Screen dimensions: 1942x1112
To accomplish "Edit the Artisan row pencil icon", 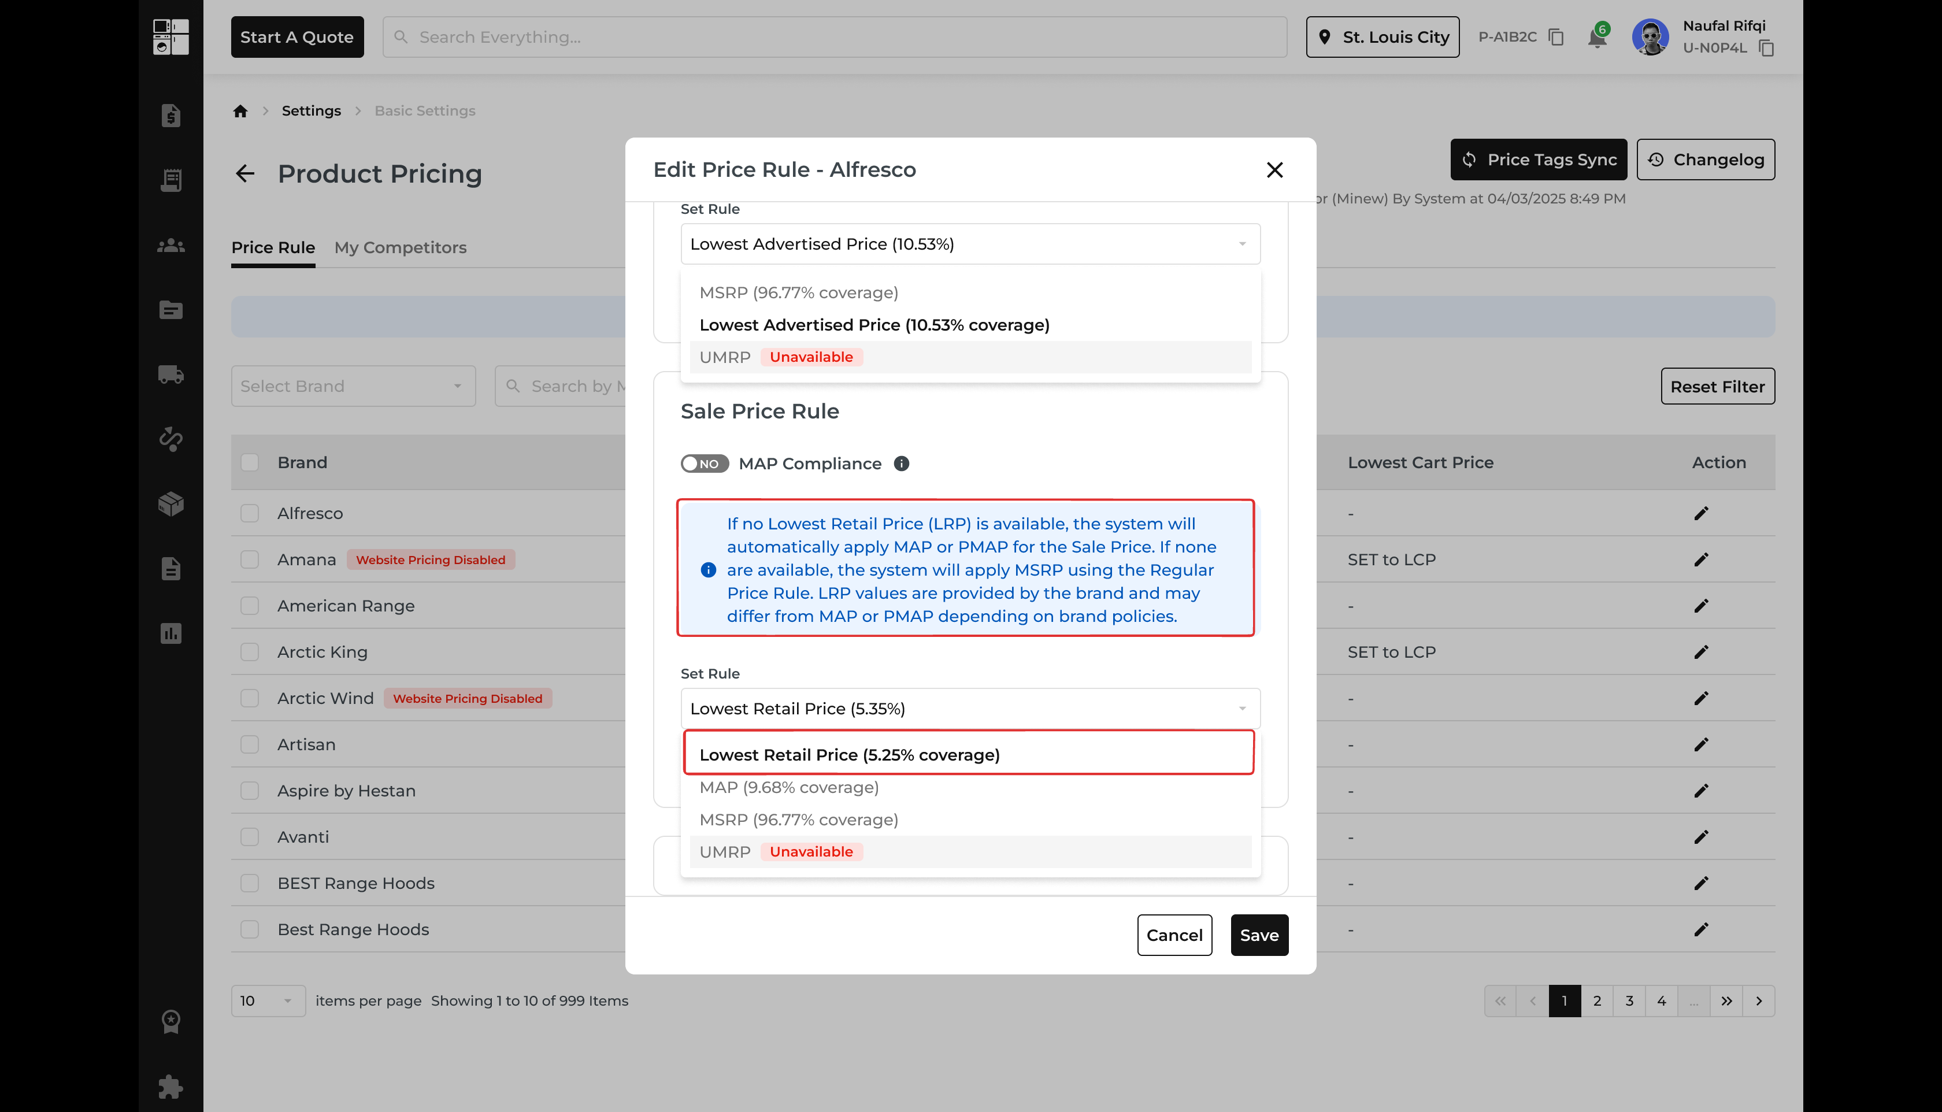I will pos(1700,744).
